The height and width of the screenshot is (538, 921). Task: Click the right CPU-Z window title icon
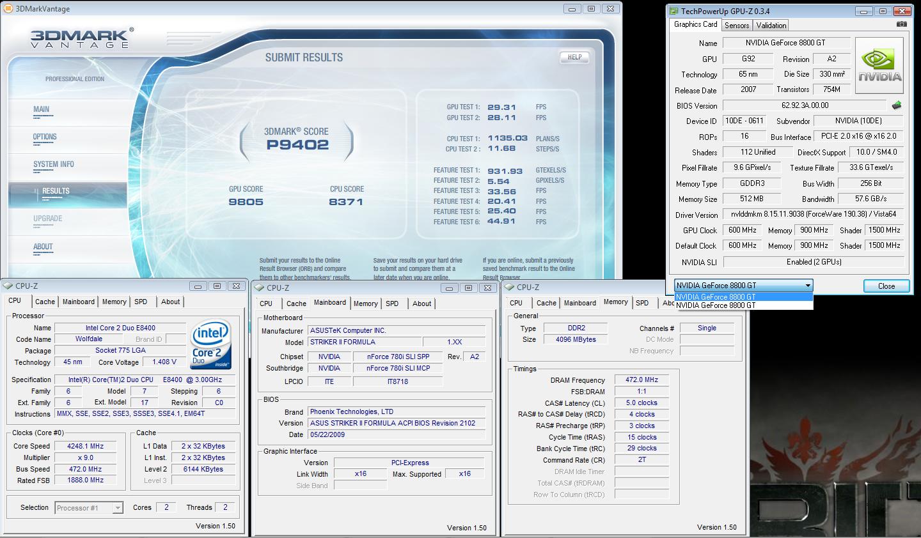(x=510, y=288)
